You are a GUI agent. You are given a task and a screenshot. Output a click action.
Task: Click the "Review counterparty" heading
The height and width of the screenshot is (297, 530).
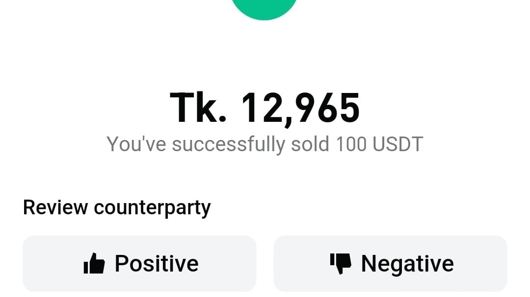click(117, 207)
